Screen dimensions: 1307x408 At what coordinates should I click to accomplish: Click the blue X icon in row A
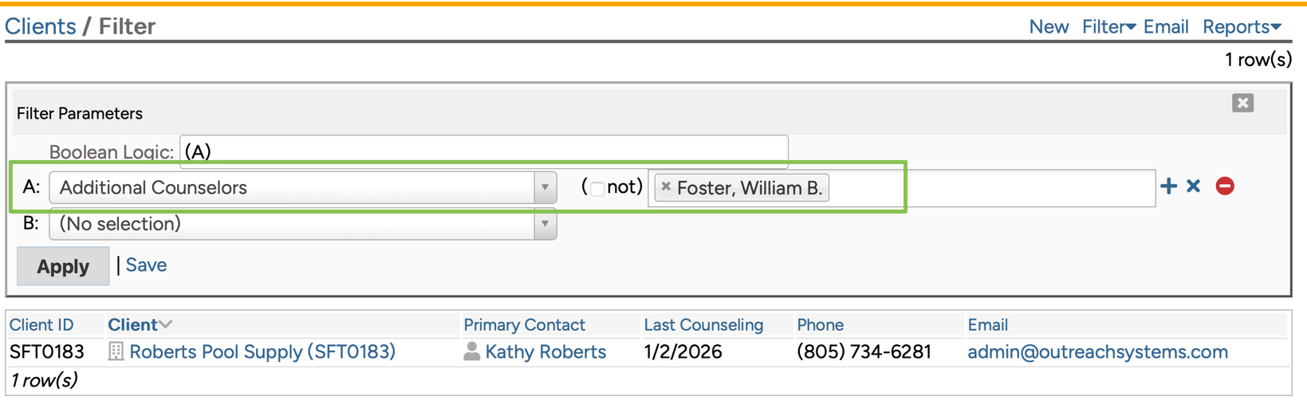(1193, 186)
